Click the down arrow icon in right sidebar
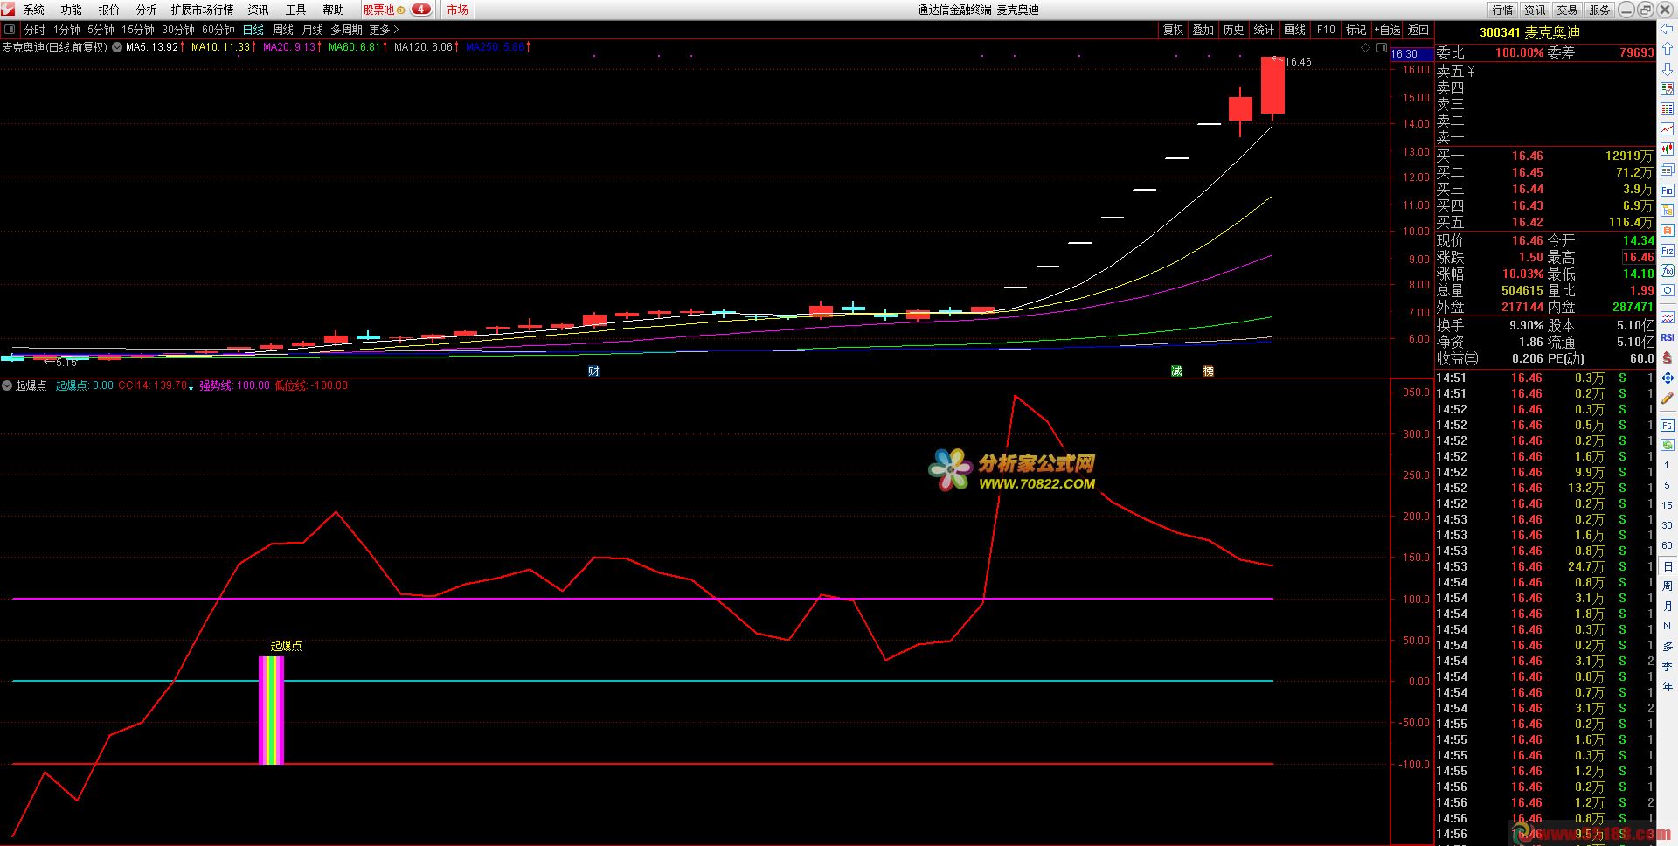The width and height of the screenshot is (1678, 846). (1667, 69)
